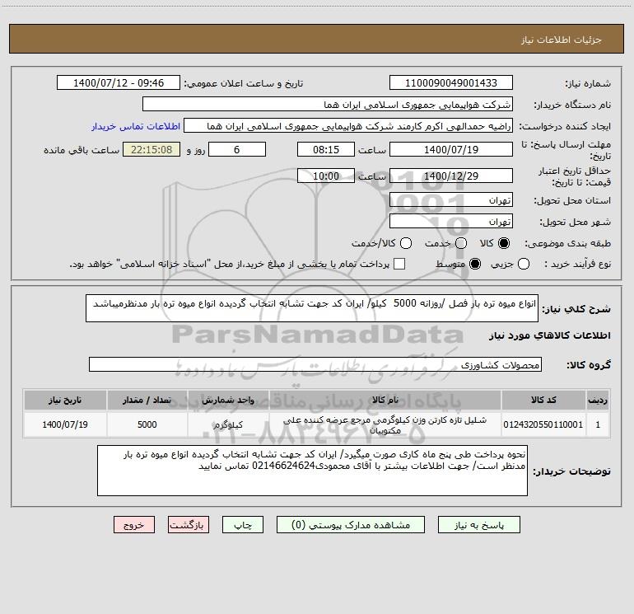The height and width of the screenshot is (614, 634).
Task: Click the price validity date 1400/12/29 field
Action: [451, 176]
